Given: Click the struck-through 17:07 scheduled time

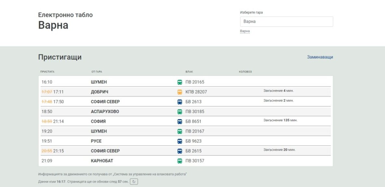Looking at the screenshot, I should coord(47,92).
